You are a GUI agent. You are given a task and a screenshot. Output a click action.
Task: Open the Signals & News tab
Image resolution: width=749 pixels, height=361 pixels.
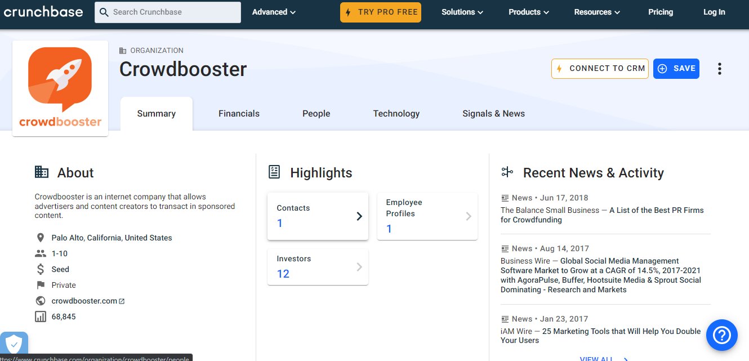(x=494, y=114)
